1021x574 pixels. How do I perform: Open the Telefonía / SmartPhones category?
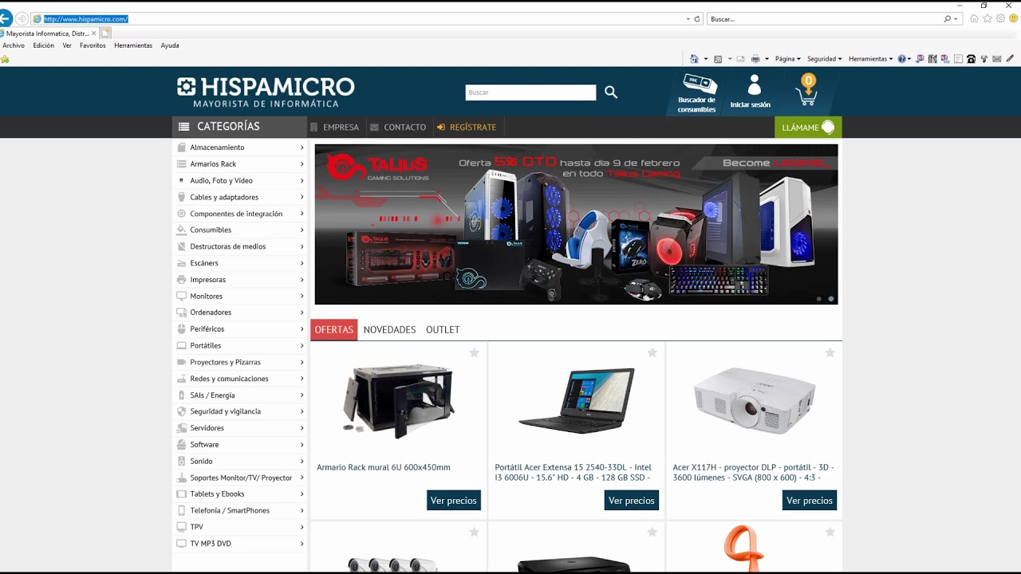230,510
